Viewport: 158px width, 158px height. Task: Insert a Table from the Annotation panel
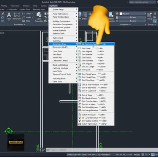(26, 21)
